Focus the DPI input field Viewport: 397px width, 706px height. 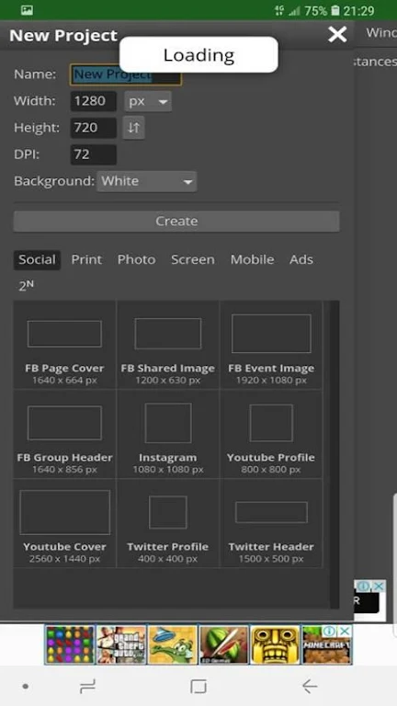click(x=93, y=154)
